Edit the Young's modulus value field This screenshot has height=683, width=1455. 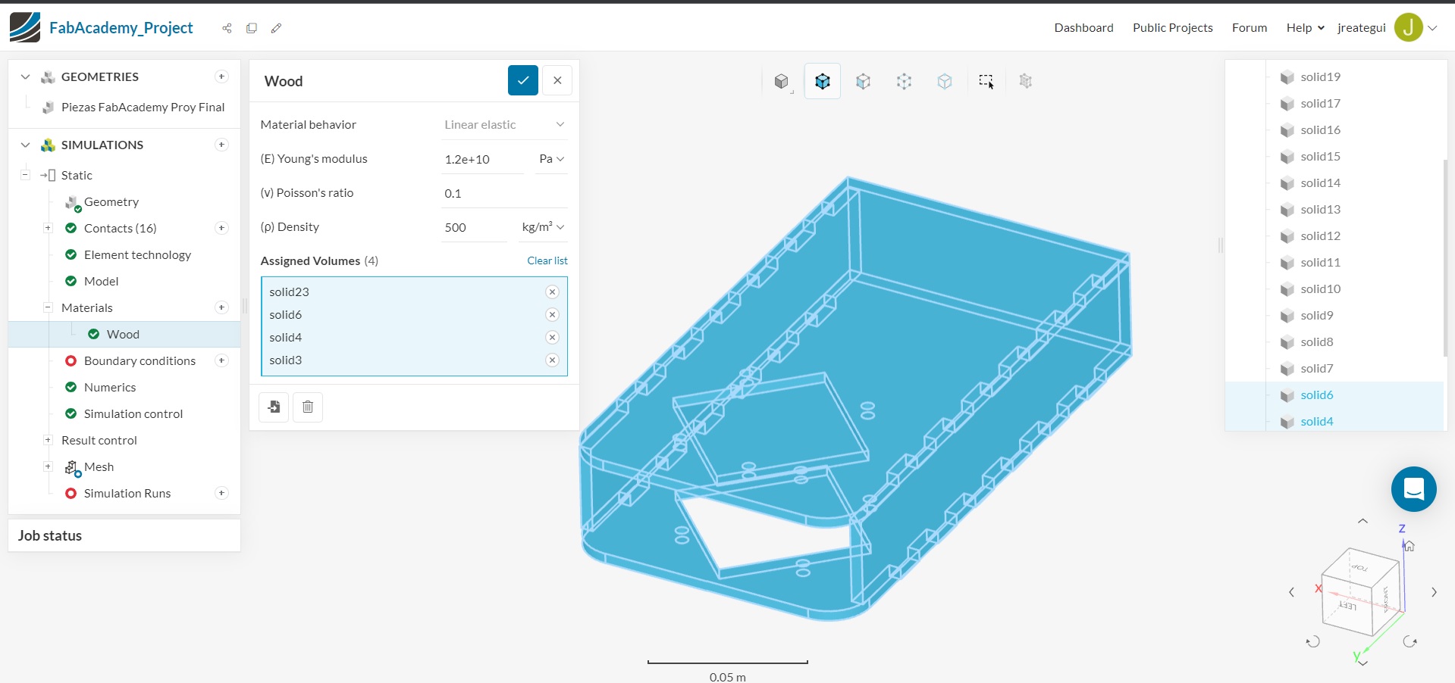(482, 159)
